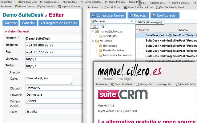This screenshot has width=197, height=123.
Task: Click the País input field
Action: coord(54,111)
